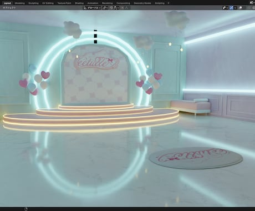The width and height of the screenshot is (255, 211).
Task: Switch to the Shading workspace tab
Action: [x=79, y=3]
